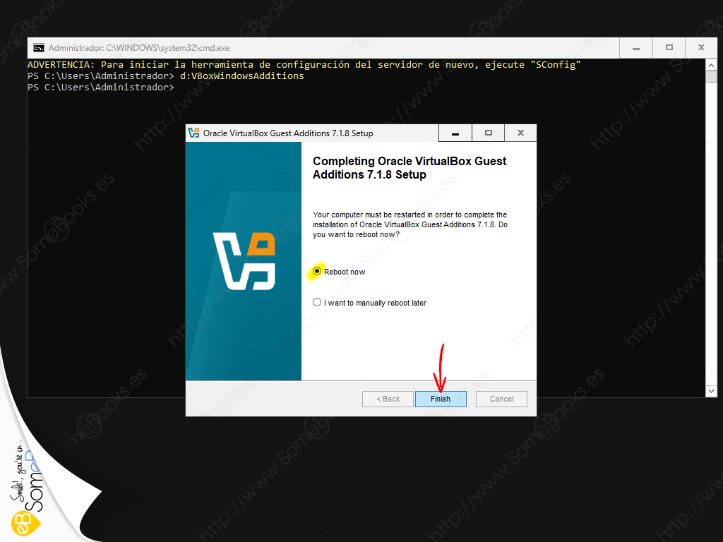Click the console scrollbar's down arrow

pos(712,391)
